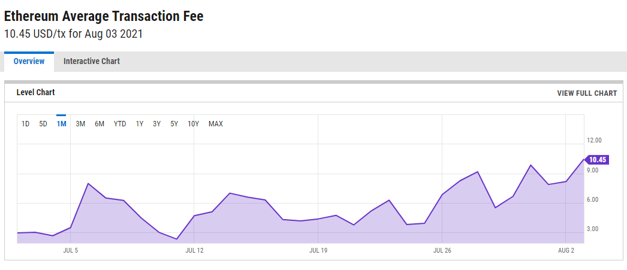Select the 1M time range
The width and height of the screenshot is (627, 270).
point(61,124)
